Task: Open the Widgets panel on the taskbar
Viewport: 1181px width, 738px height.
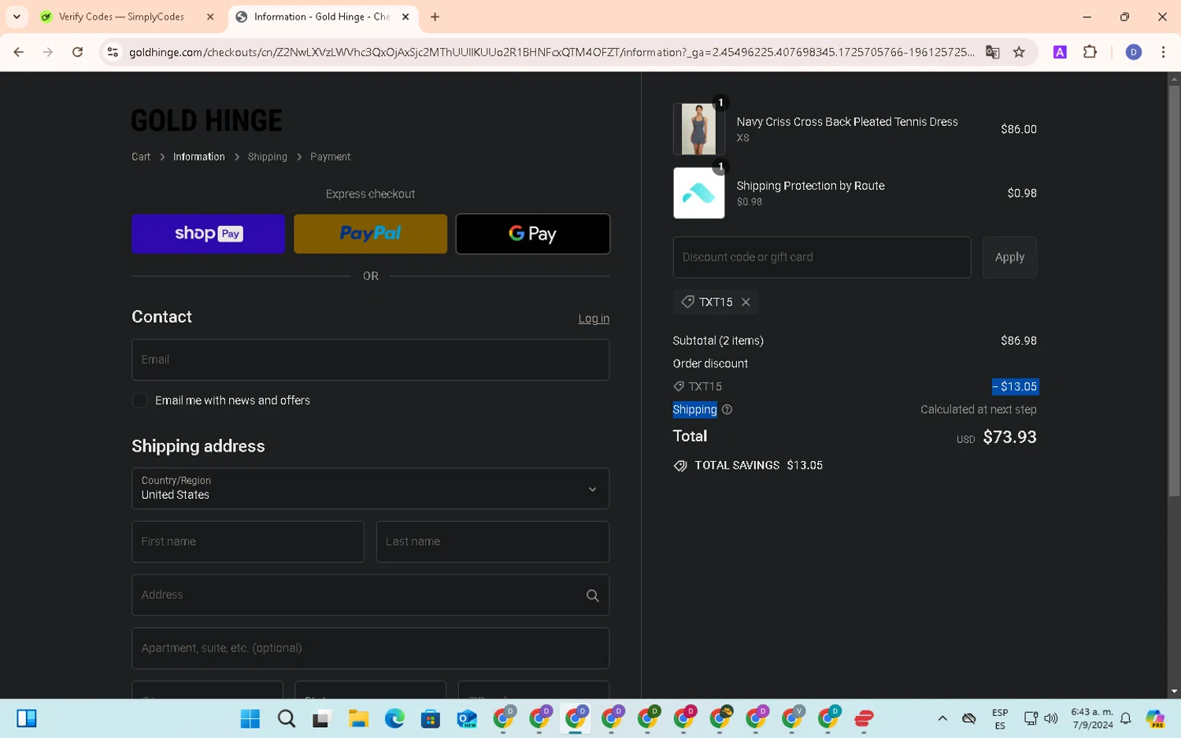Action: 27,718
